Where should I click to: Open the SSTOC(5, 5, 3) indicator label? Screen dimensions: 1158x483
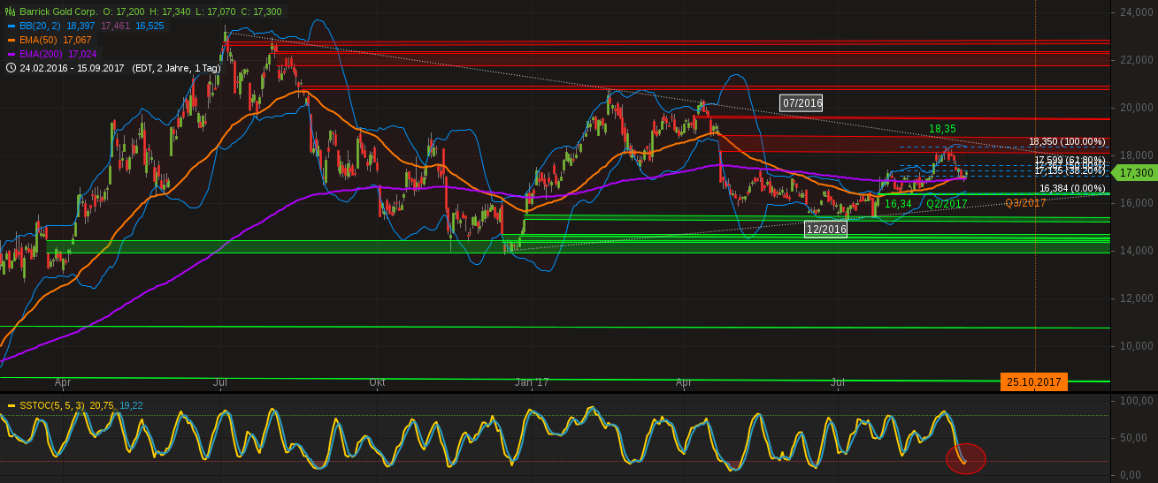[x=52, y=405]
